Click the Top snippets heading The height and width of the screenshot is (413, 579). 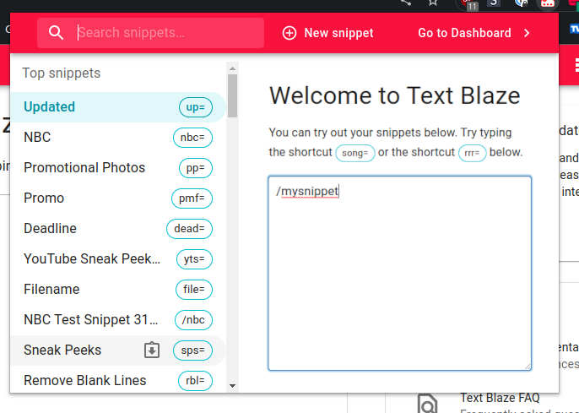tap(62, 73)
